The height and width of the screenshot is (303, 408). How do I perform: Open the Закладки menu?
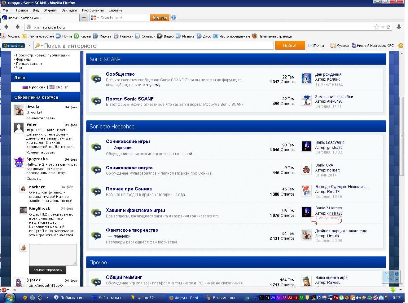tap(69, 10)
